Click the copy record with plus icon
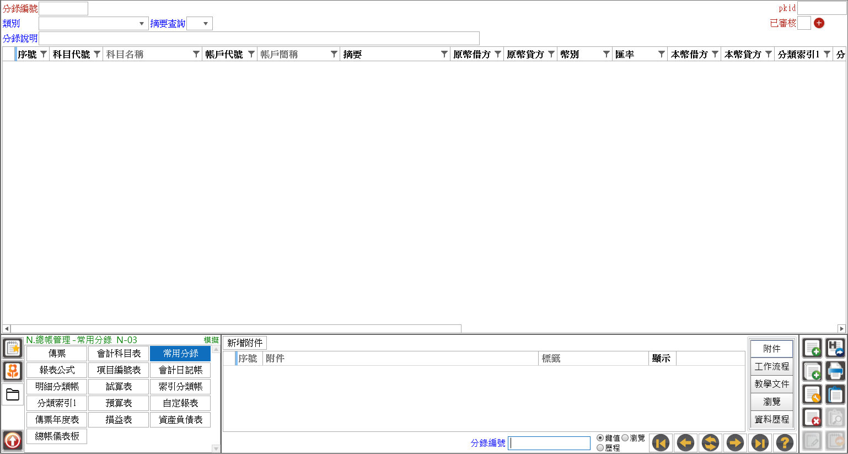The height and width of the screenshot is (454, 848). click(x=812, y=371)
